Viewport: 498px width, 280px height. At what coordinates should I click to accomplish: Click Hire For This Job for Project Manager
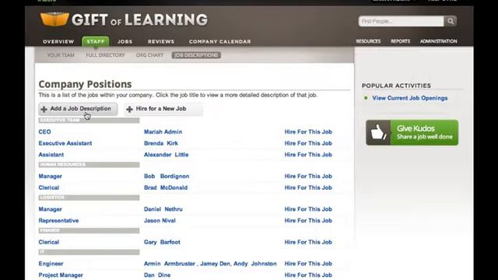coord(308,275)
